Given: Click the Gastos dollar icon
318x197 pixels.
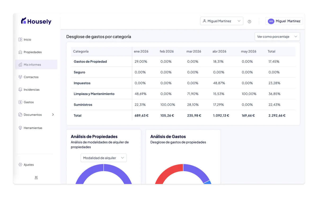Looking at the screenshot, I should pyautogui.click(x=20, y=102).
